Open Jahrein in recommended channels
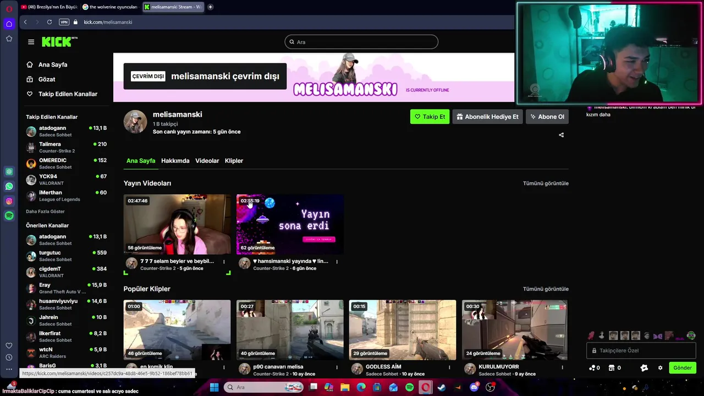Viewport: 704px width, 396px height. pyautogui.click(x=66, y=320)
